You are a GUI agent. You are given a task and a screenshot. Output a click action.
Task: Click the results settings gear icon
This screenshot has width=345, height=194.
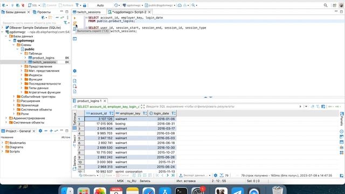click(x=216, y=176)
